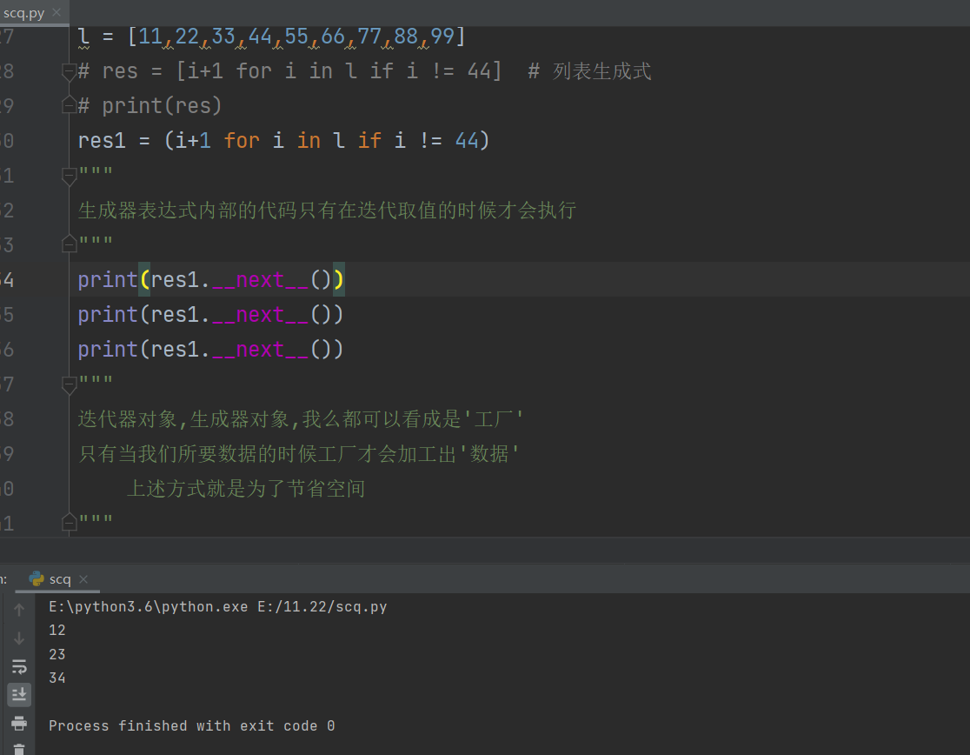Click the trash clear-all icon in run panel
970x755 pixels.
(19, 749)
